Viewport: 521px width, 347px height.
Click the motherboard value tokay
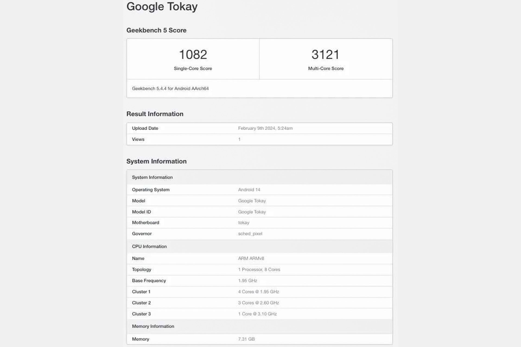(x=243, y=223)
